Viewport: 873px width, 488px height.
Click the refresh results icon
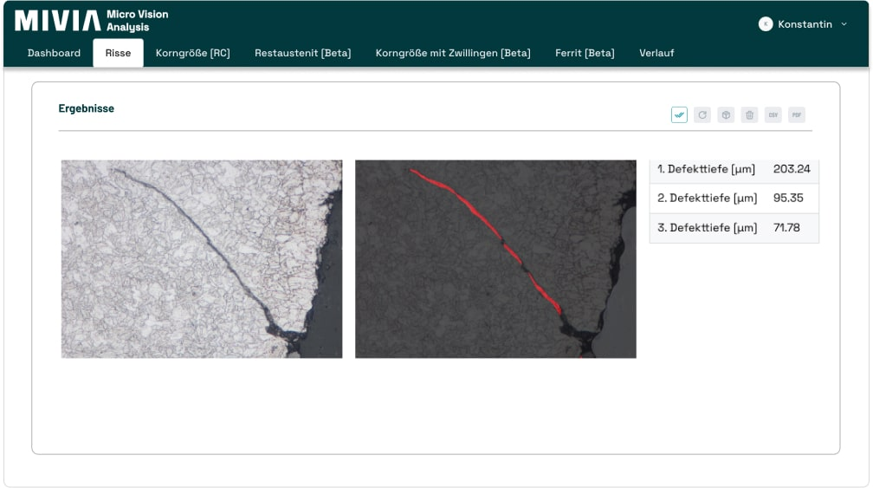[702, 114]
